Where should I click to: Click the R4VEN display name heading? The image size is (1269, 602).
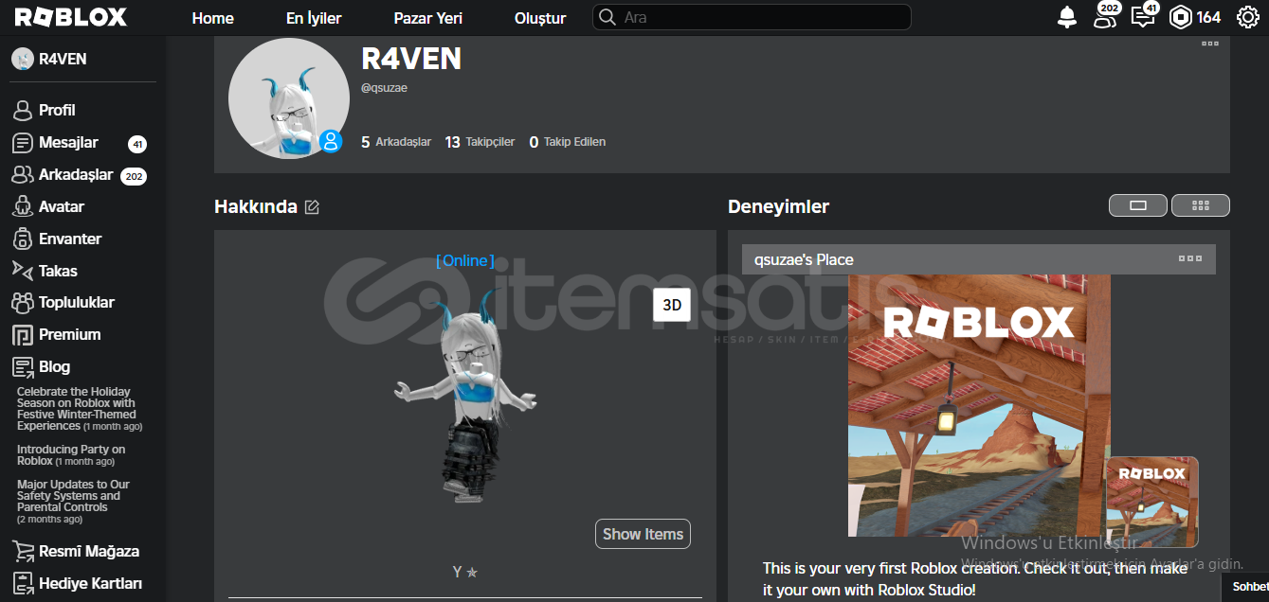411,59
